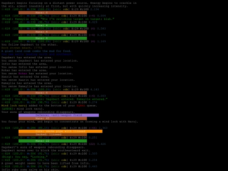Click the prompt line ending in 1.505
This screenshot has width=228, height=171.
click(49, 153)
